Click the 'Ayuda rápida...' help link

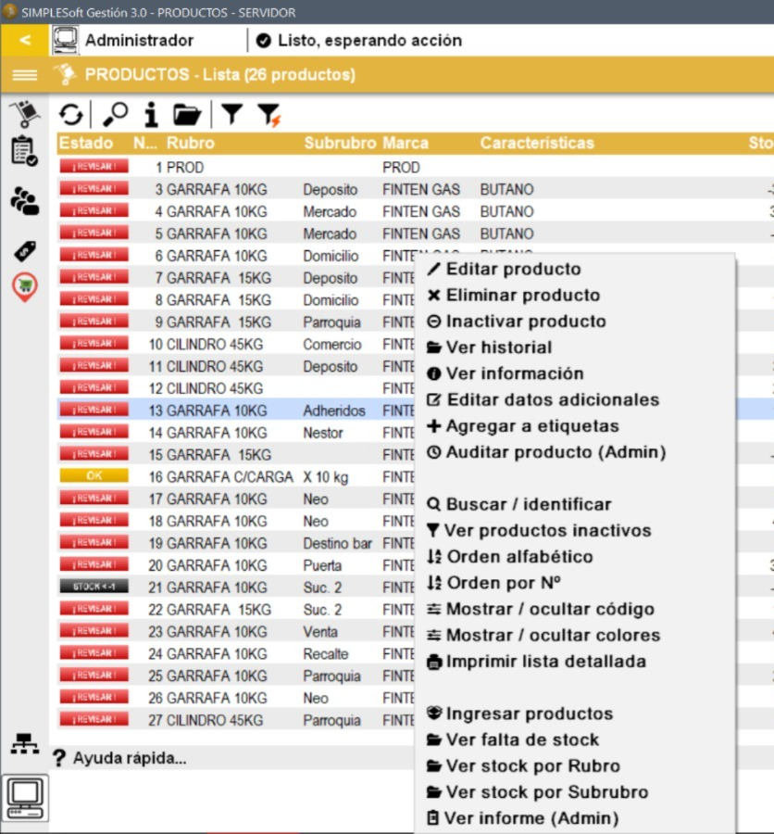(x=129, y=758)
